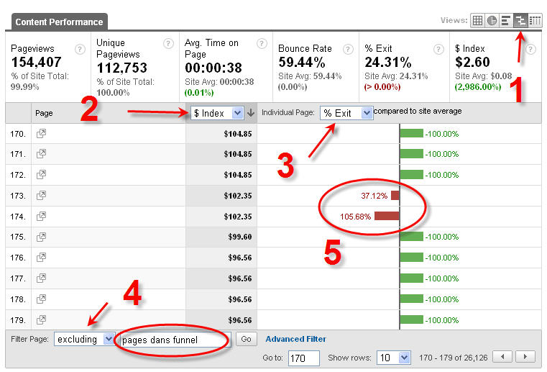547x372 pixels.
Task: Select the performance bar view icon
Action: pos(505,20)
